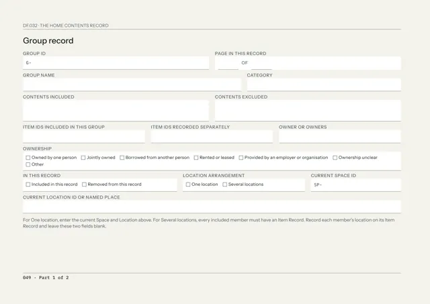Focus 'Current location ID or named place' field
430x304 pixels.
pyautogui.click(x=212, y=207)
